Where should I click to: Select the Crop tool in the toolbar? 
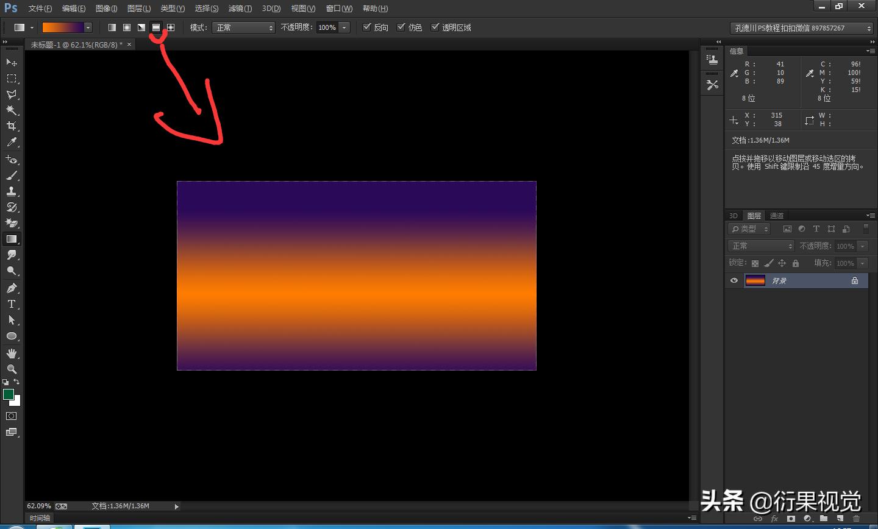[11, 126]
